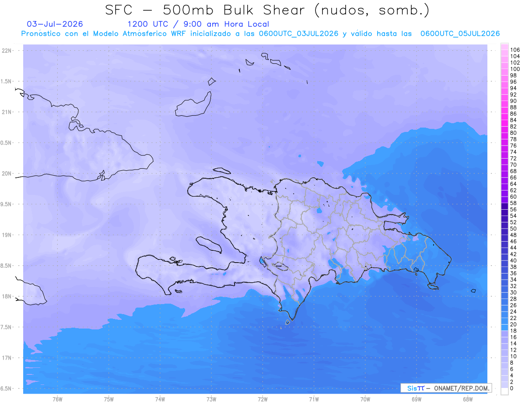Select the date text "03-Jul-2026"
The width and height of the screenshot is (525, 405).
coord(55,24)
